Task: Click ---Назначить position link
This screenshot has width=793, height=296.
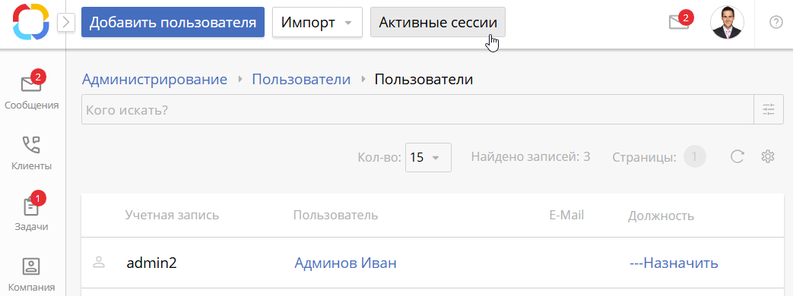Action: coord(674,263)
